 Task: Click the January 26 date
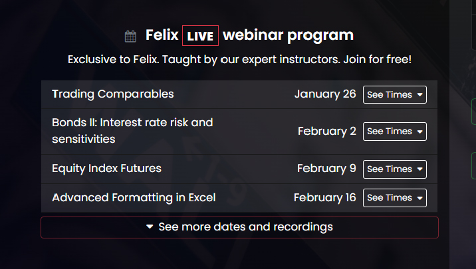(325, 94)
